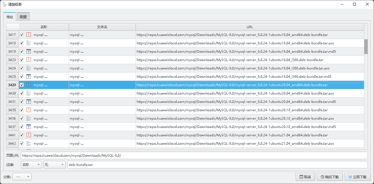The height and width of the screenshot is (184, 374).
Task: Uncheck the checkbox for row 3417
Action: (x=22, y=35)
